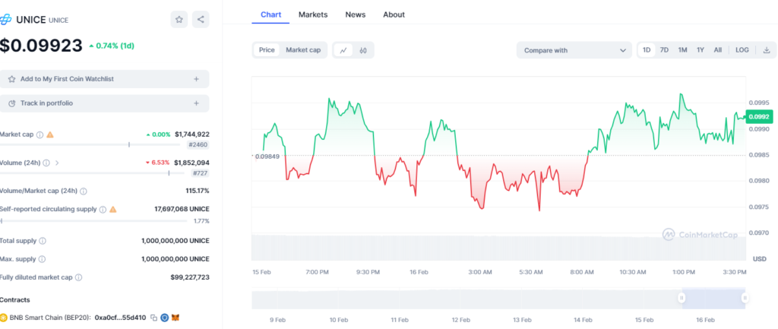Switch to the News tab
Viewport: 778px width, 329px height.
click(355, 14)
